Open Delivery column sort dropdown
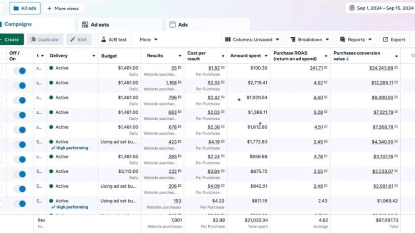415x233 pixels. tap(94, 56)
